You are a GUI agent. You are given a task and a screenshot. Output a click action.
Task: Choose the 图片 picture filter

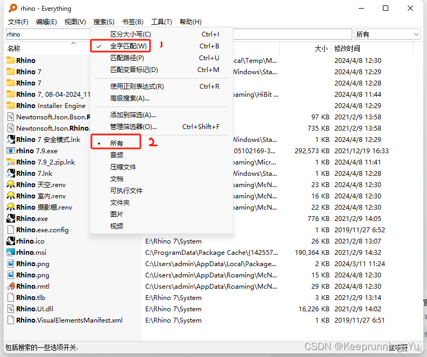click(x=161, y=215)
